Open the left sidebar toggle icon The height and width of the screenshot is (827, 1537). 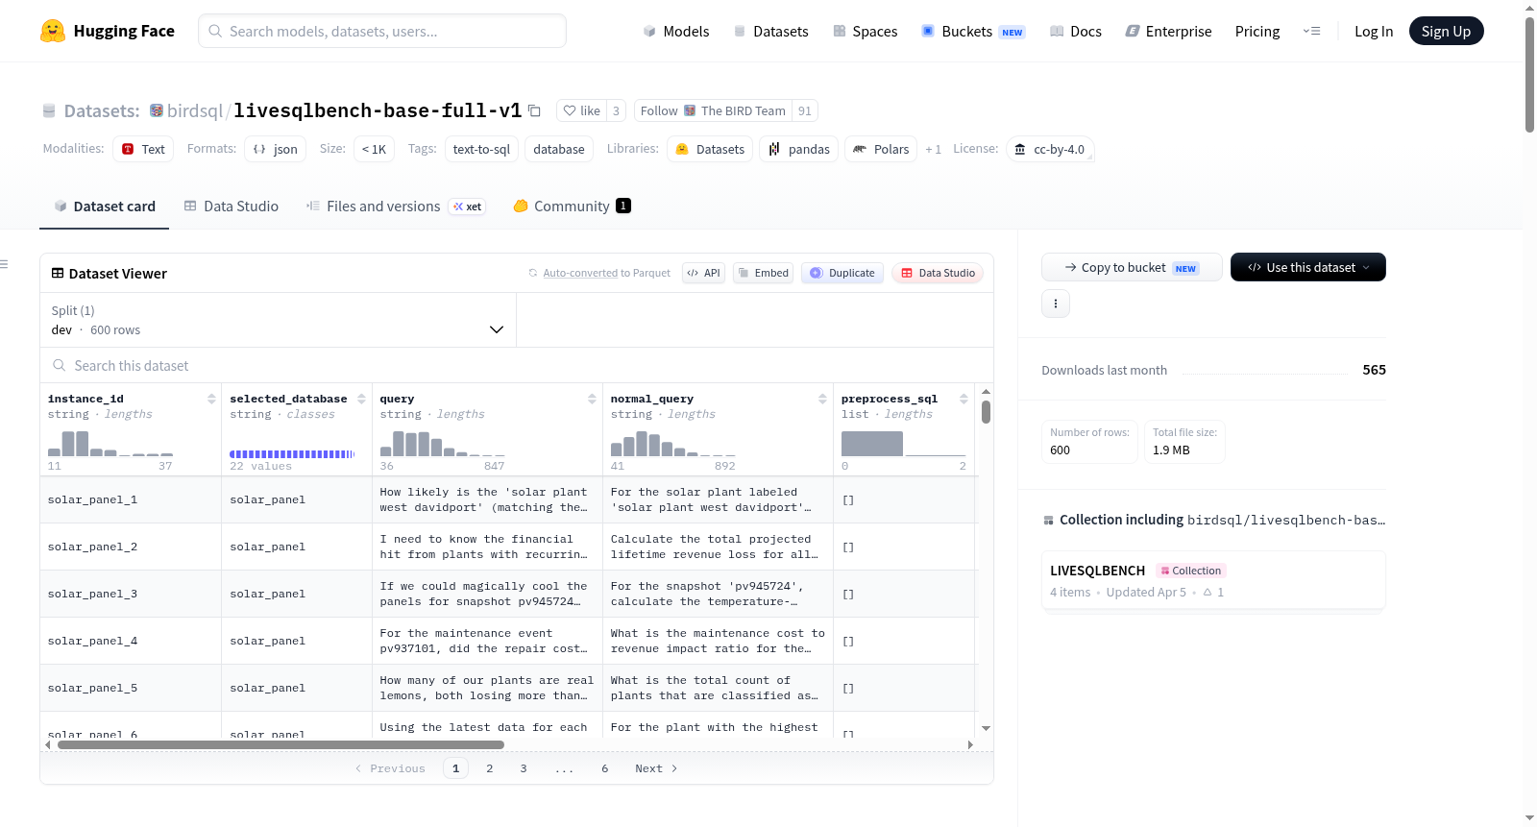pyautogui.click(x=5, y=264)
